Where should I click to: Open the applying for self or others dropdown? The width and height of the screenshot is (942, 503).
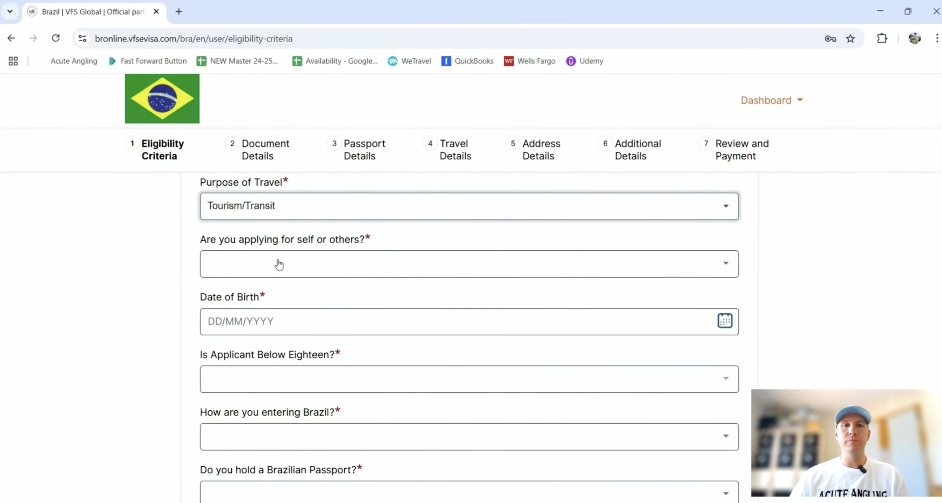click(x=469, y=264)
